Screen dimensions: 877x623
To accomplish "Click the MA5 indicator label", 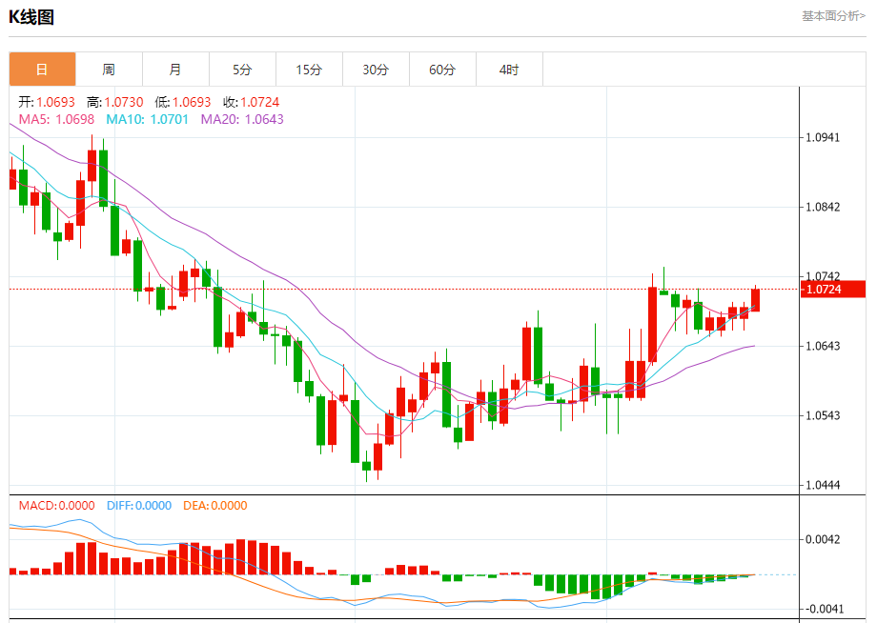I will coord(56,119).
